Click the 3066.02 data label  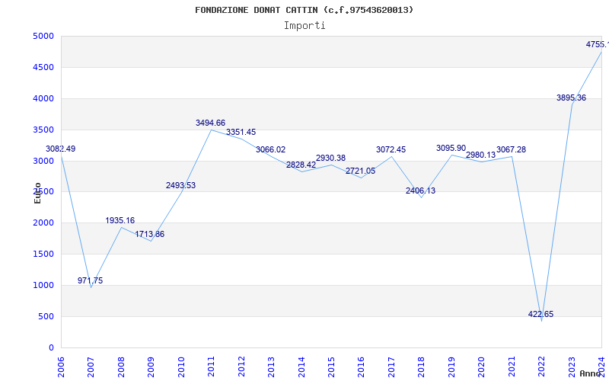click(270, 149)
